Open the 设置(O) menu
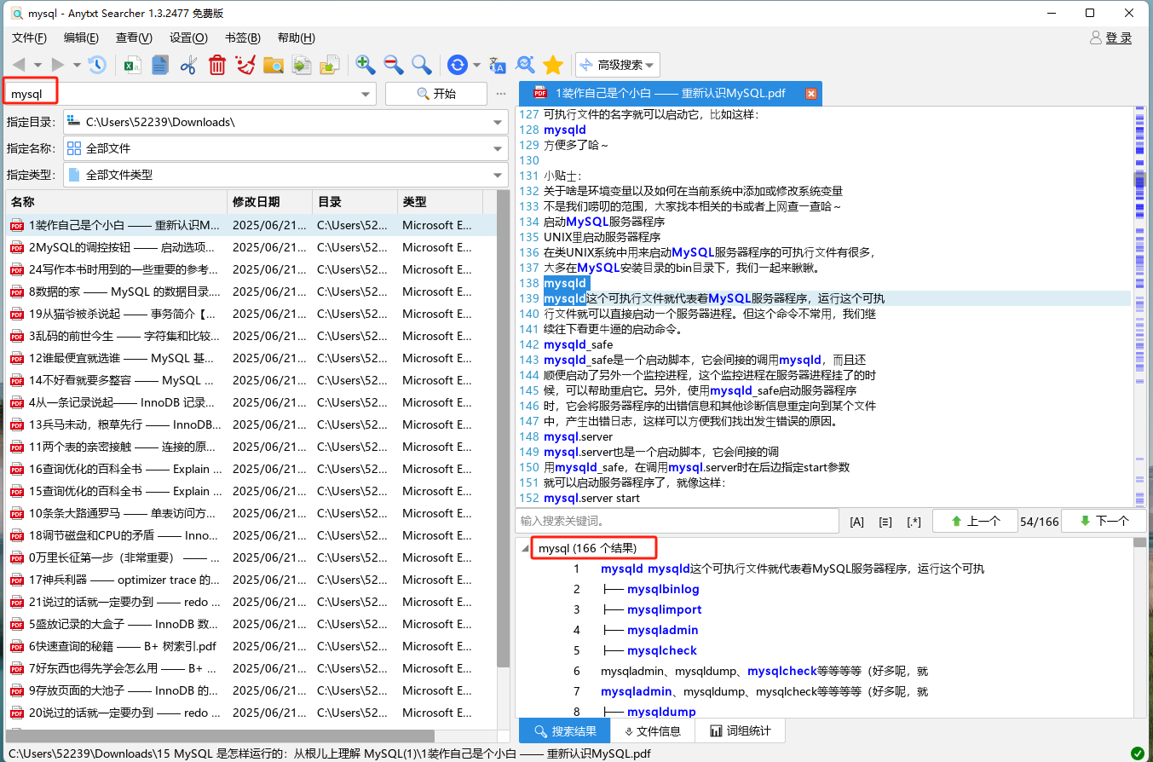This screenshot has height=762, width=1153. coord(188,38)
